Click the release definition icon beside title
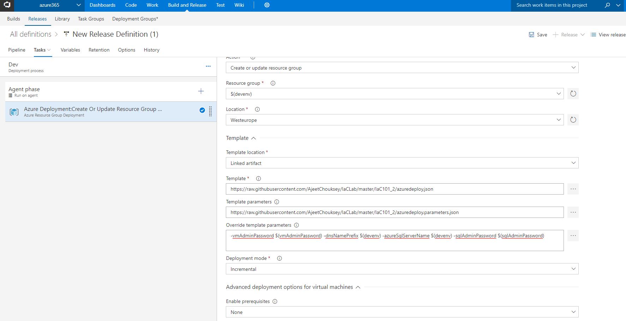Viewport: 626px width, 321px height. 66,34
